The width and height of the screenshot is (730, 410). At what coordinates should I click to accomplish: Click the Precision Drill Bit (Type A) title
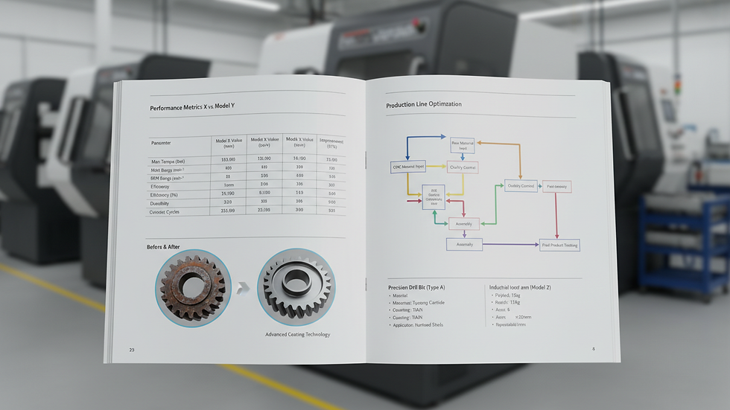pyautogui.click(x=416, y=288)
